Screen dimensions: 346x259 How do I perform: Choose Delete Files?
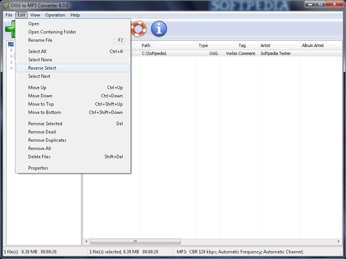click(73, 156)
